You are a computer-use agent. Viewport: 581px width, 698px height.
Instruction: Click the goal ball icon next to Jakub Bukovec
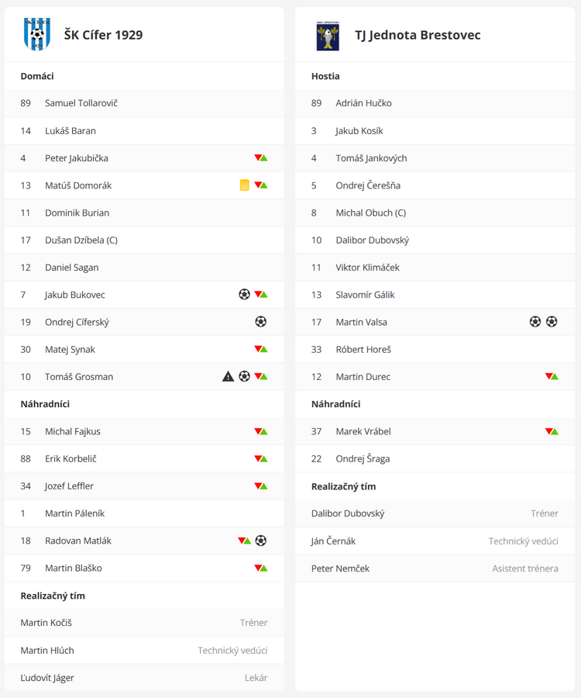(x=244, y=294)
